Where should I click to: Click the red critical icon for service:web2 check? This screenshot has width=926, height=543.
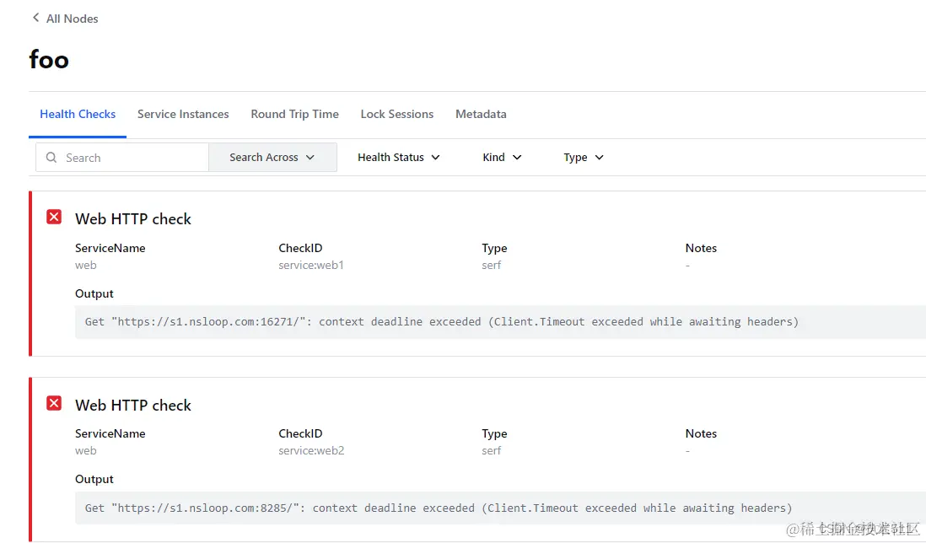pyautogui.click(x=54, y=403)
